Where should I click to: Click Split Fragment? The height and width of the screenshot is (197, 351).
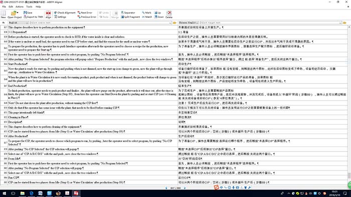(x=130, y=17)
